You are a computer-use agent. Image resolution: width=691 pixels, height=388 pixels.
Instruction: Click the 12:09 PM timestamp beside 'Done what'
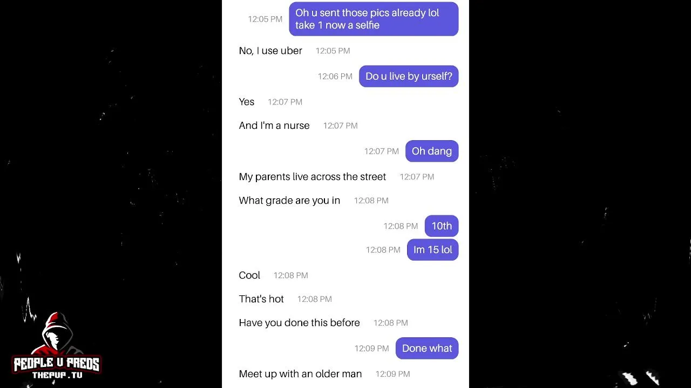pos(372,349)
